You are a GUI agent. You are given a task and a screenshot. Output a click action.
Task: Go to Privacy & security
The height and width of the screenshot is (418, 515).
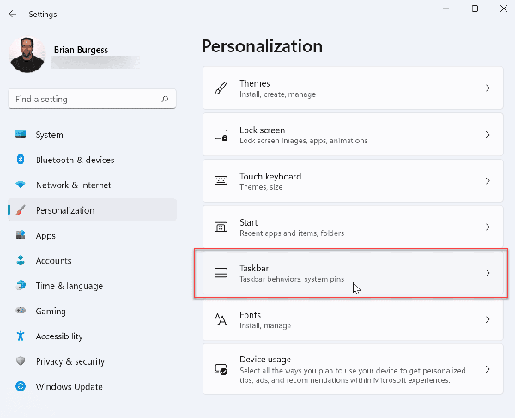92,361
